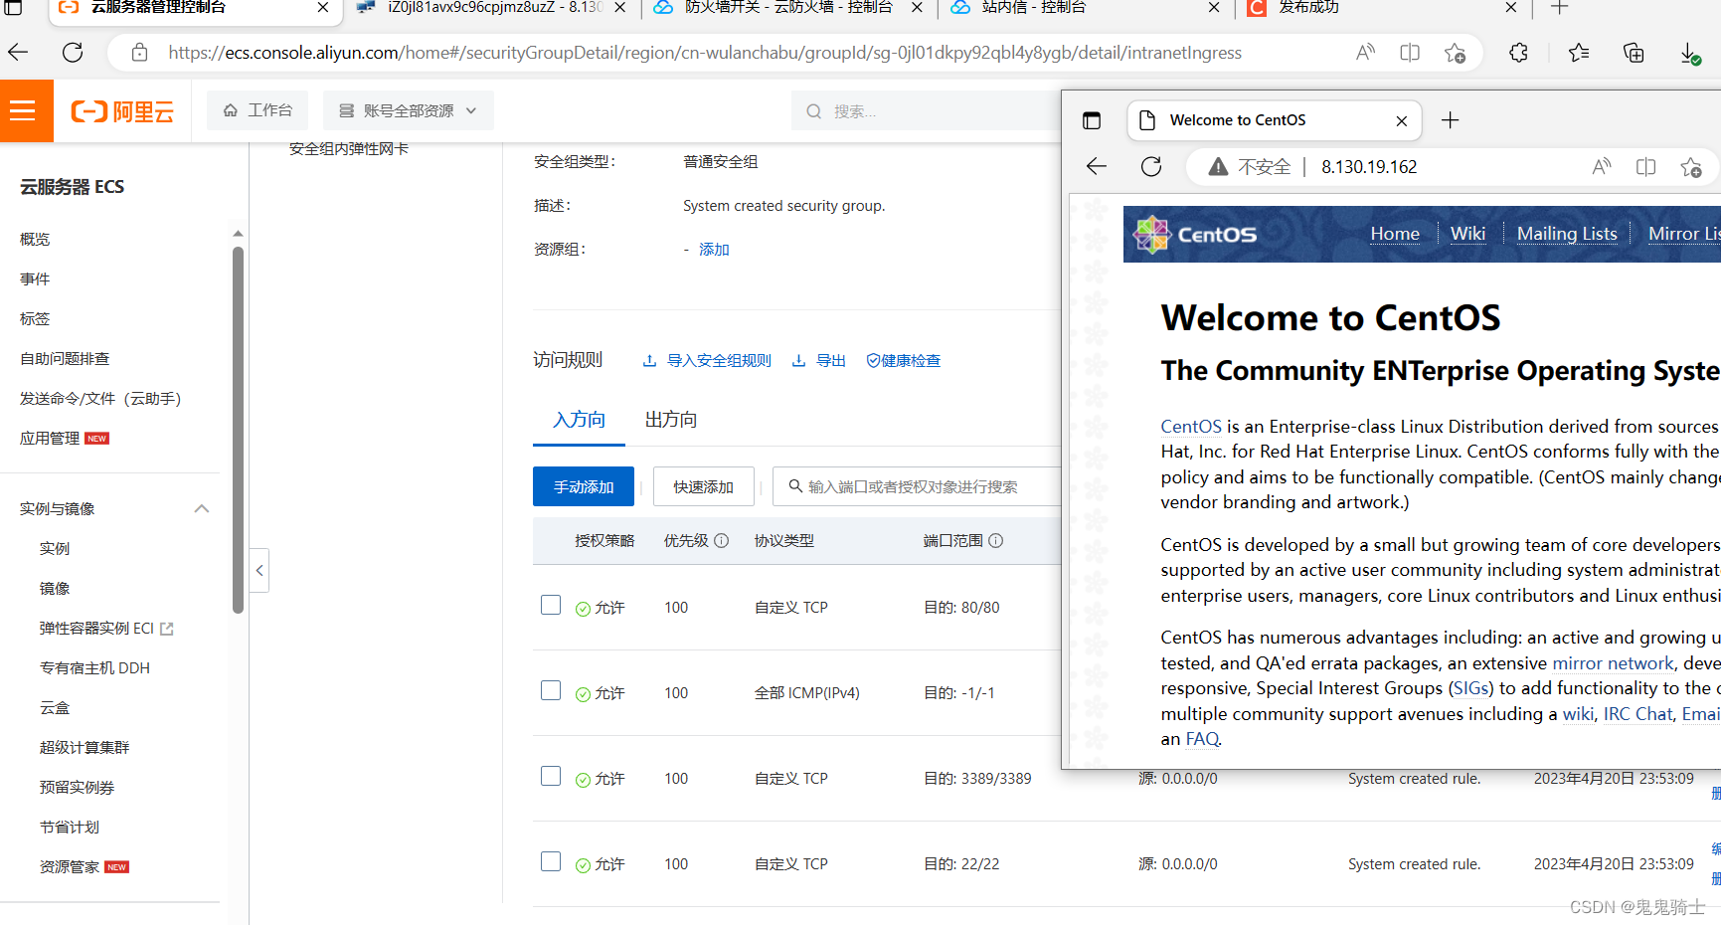Add main page to favorites
Viewport: 1721px width, 925px height.
1456,53
